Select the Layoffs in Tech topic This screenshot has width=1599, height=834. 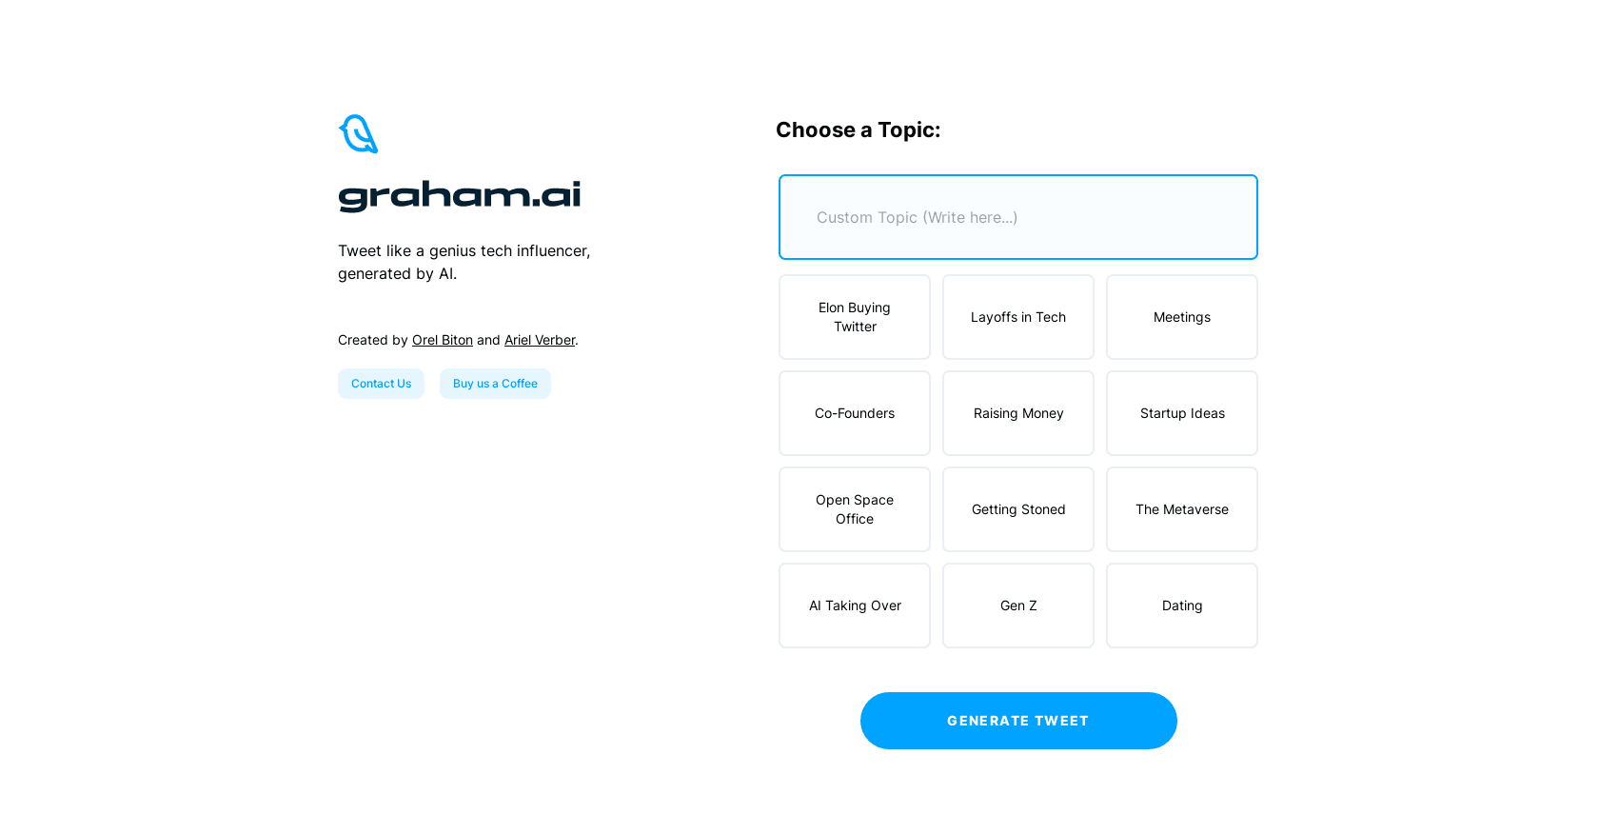pos(1018,317)
